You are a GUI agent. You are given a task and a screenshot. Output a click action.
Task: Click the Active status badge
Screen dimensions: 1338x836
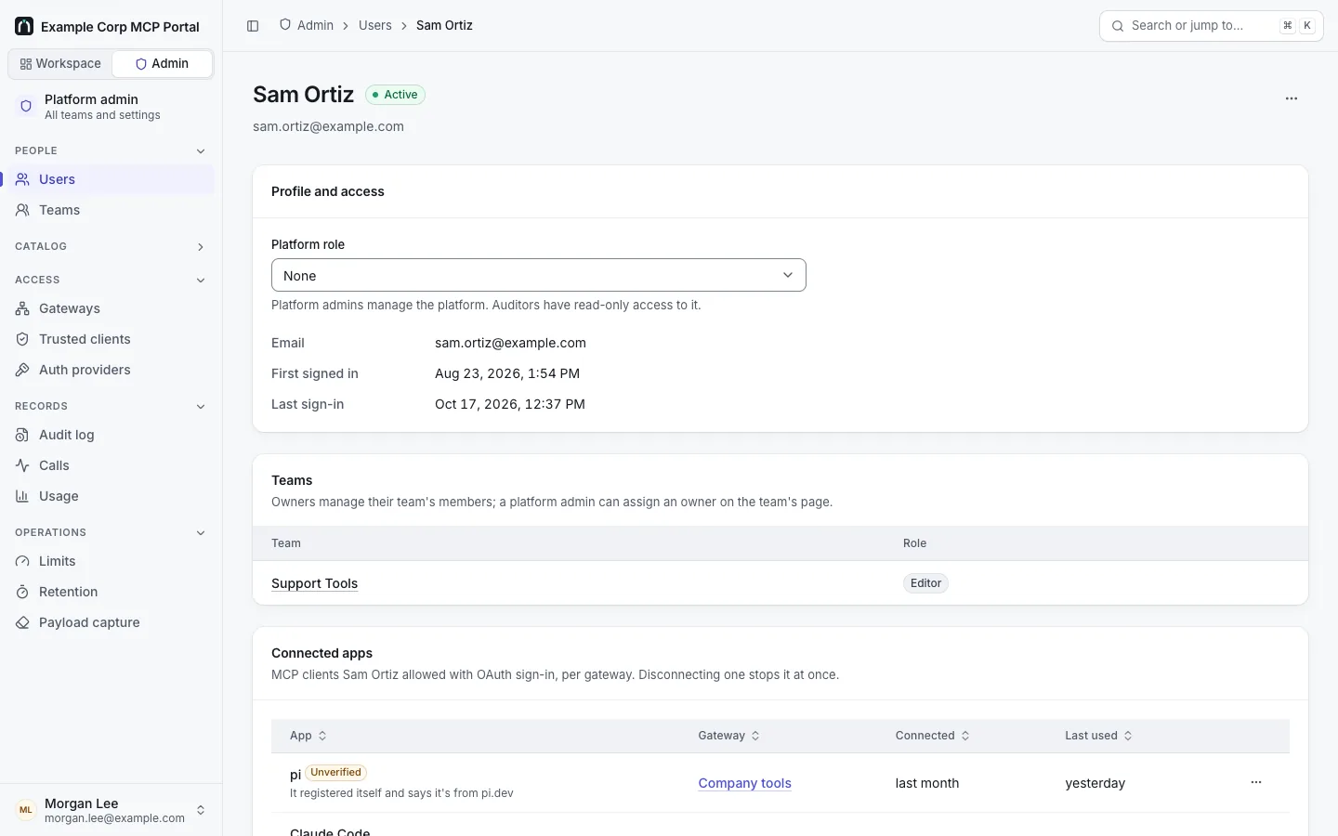(x=395, y=95)
